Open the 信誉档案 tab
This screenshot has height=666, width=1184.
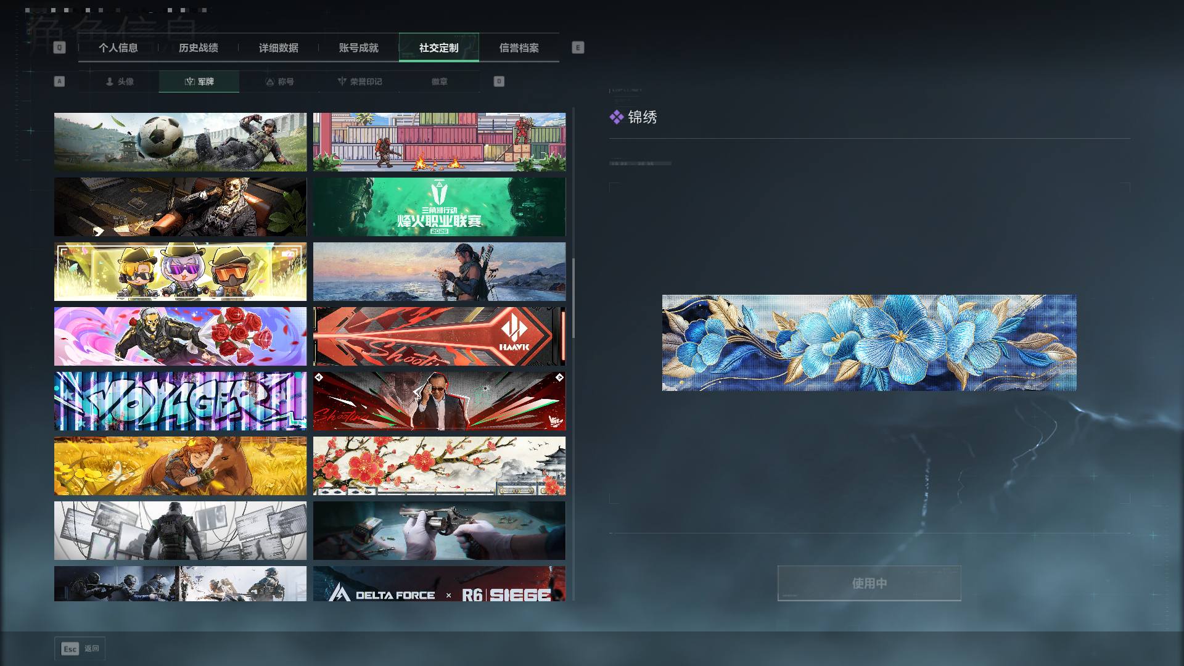(519, 47)
